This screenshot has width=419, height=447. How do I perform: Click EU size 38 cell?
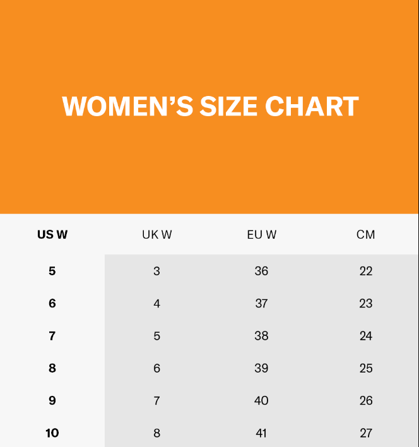point(261,336)
